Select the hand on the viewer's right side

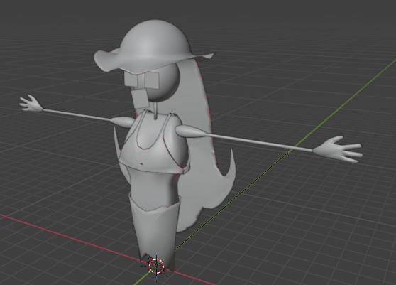[x=339, y=149]
